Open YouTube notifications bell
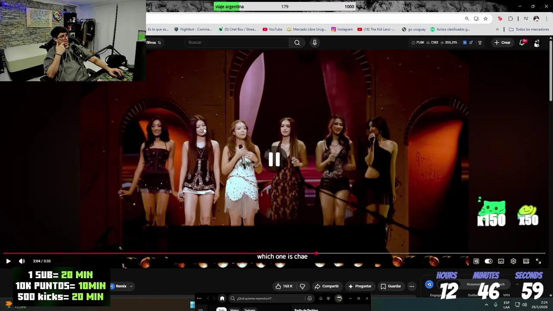 pos(522,42)
